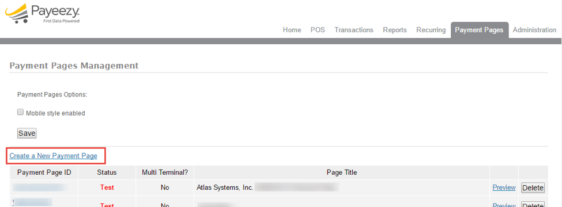This screenshot has height=207, width=562.
Task: Select the Recurring tab
Action: (431, 30)
